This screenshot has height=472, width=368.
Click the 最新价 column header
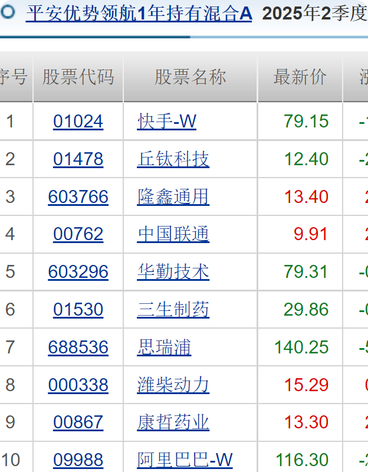[300, 77]
